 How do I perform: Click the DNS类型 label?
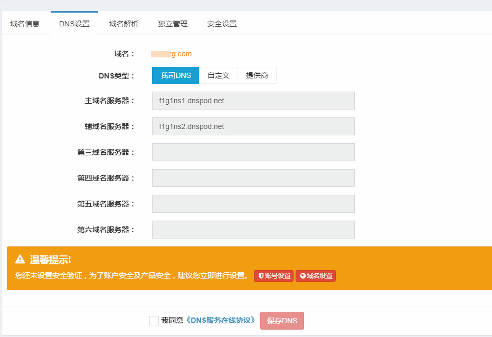point(117,76)
